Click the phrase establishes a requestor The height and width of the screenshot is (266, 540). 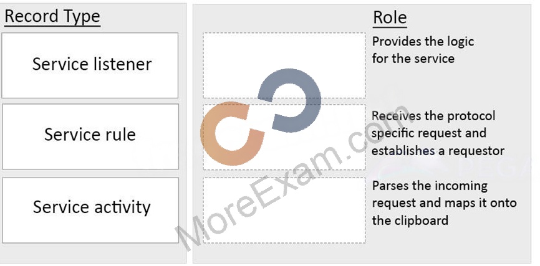coord(438,151)
